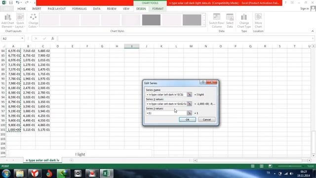
Task: Open FORMAT chart tools tab
Action: pos(158,9)
